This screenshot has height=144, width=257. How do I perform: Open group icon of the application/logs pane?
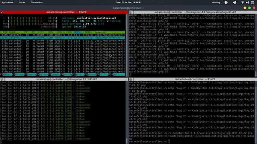131,12
